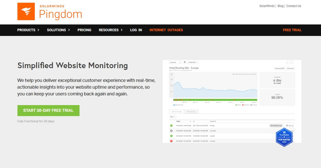Click the Simplified Website Monitoring heading
321x168 pixels.
tap(72, 65)
